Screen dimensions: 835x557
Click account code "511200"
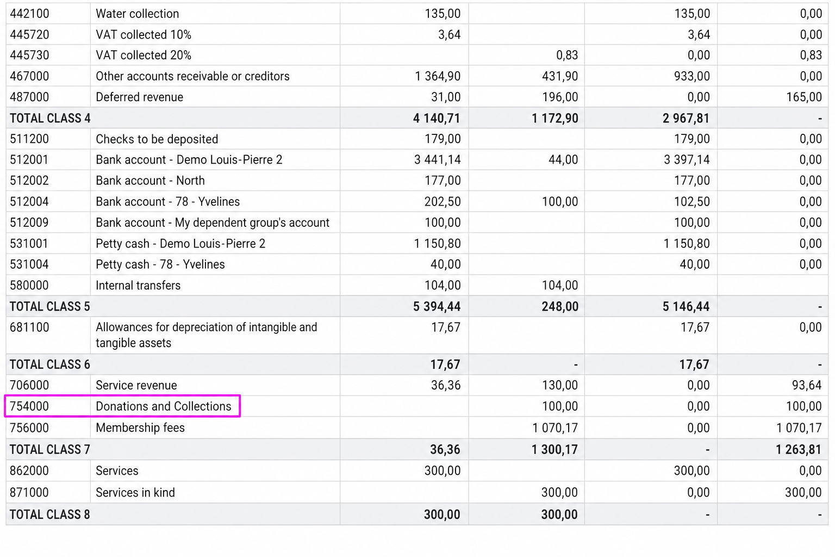click(29, 139)
